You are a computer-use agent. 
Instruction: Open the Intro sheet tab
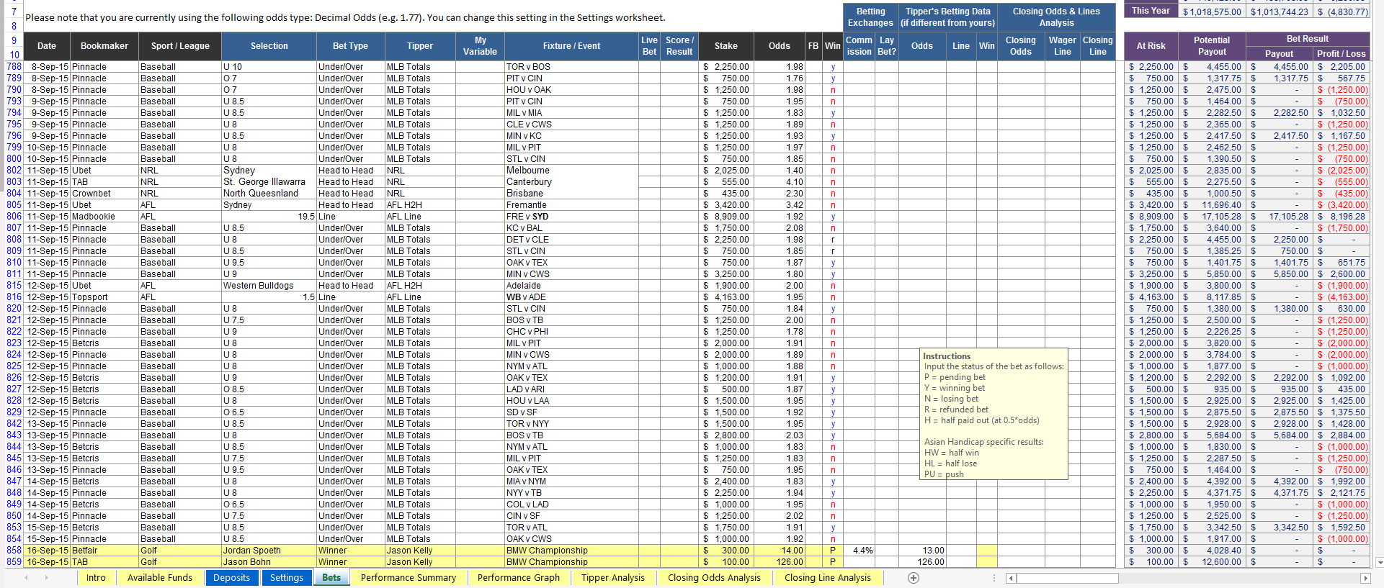[x=96, y=578]
